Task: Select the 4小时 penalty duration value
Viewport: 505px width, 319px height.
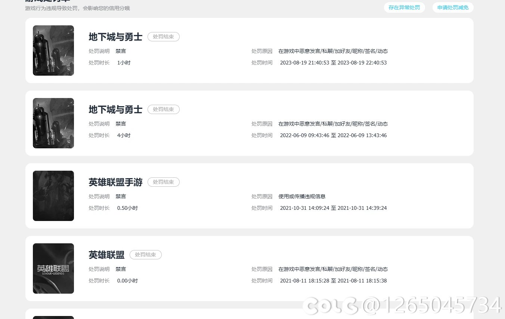Action: point(124,135)
